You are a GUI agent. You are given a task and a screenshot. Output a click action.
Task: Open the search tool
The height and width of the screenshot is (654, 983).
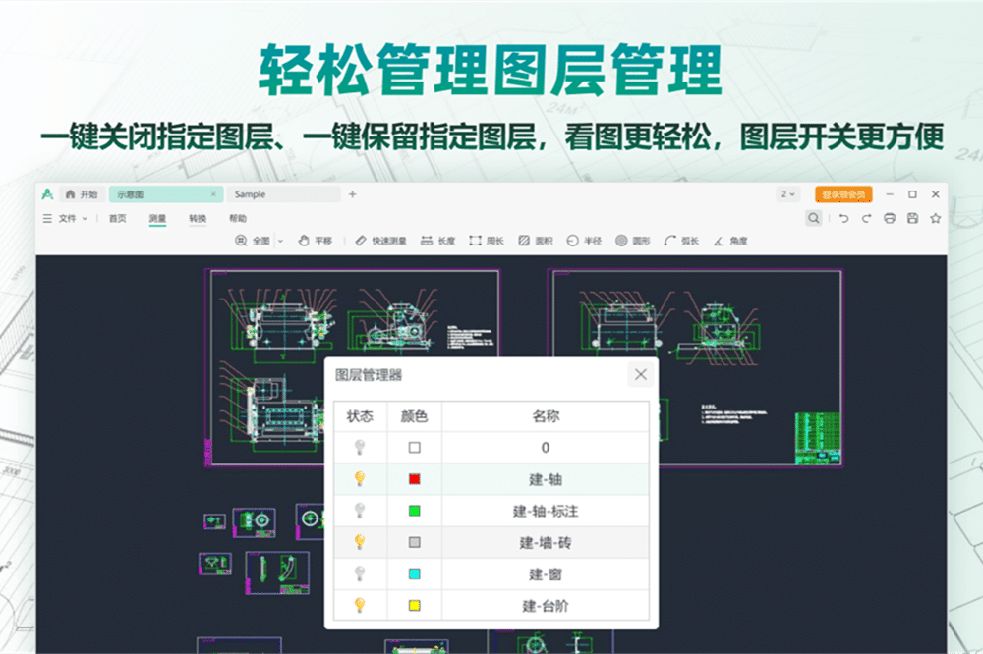815,218
